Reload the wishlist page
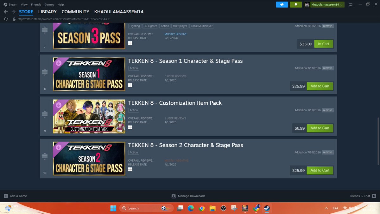This screenshot has height=214, width=380. pos(6,19)
